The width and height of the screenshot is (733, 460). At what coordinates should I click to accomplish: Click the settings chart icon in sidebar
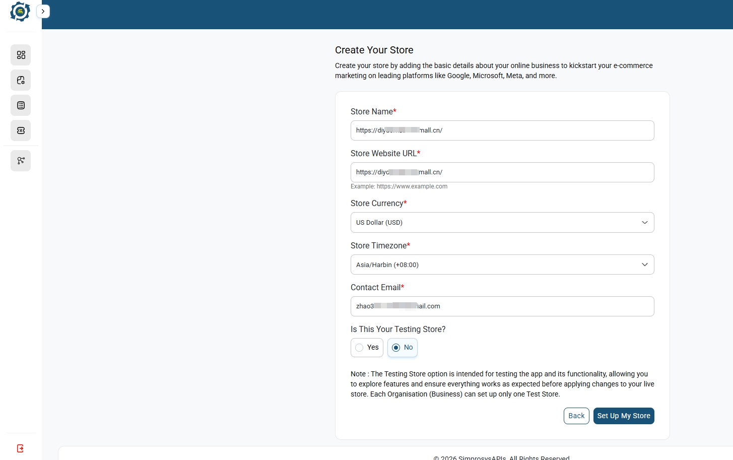tap(21, 80)
